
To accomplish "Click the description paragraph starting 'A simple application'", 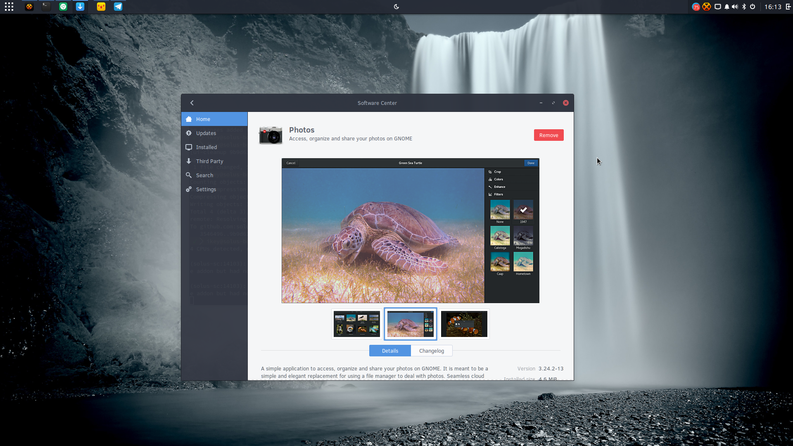I will coord(375,372).
